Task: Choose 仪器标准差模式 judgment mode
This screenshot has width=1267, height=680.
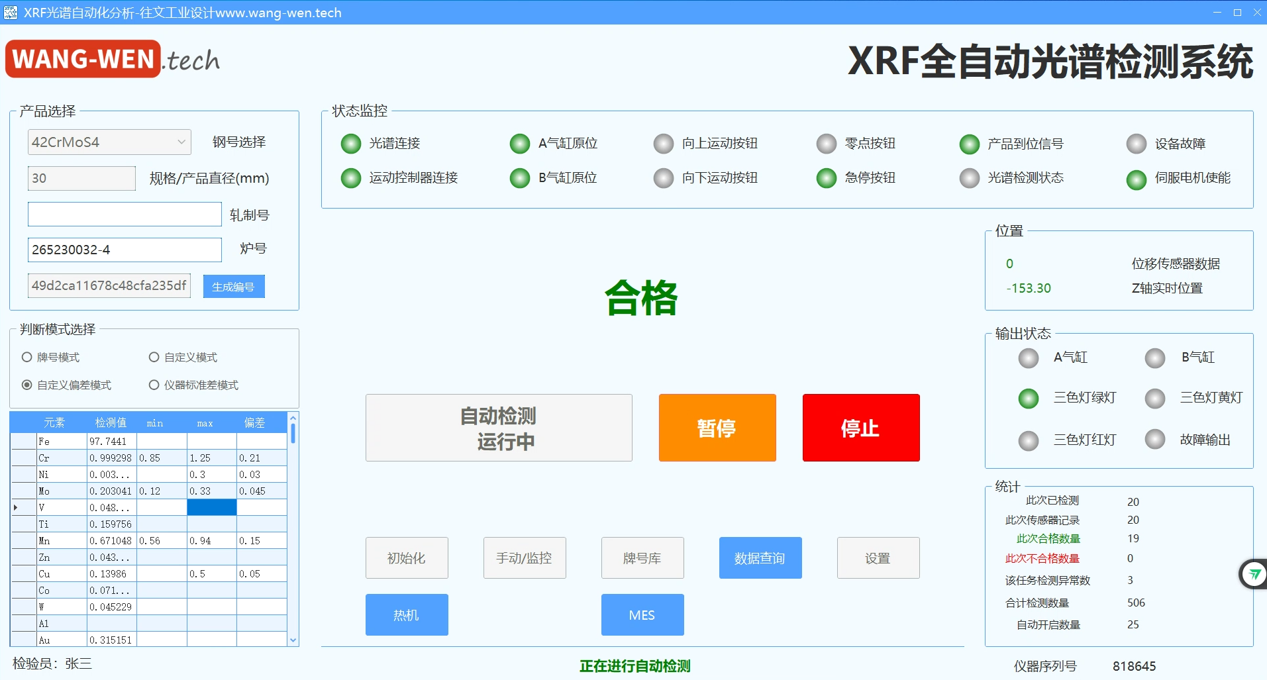Action: tap(154, 385)
